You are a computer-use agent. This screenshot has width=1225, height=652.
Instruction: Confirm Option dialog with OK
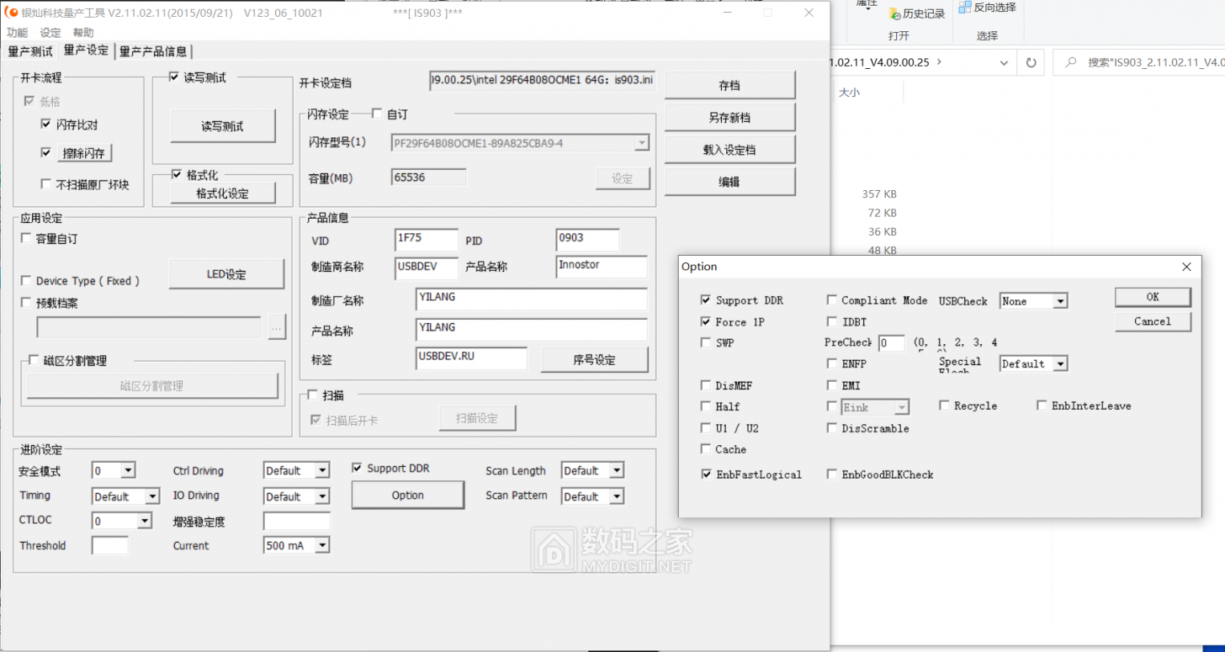click(1153, 297)
